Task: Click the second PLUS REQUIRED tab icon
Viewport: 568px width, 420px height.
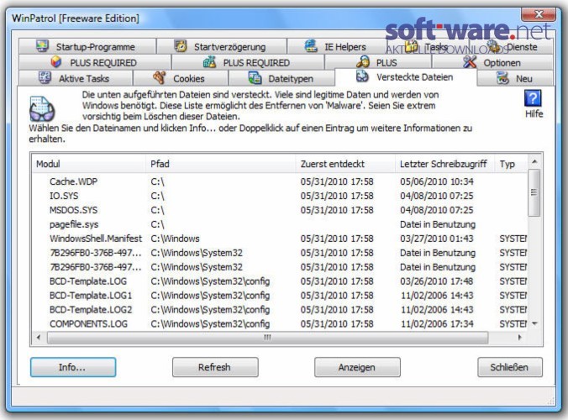Action: [x=210, y=62]
